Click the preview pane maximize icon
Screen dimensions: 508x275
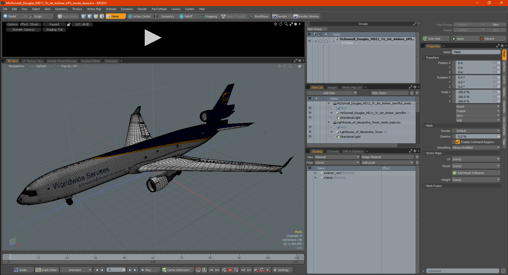[x=291, y=24]
